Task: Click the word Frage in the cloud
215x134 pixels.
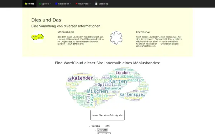Action: click(92, 100)
